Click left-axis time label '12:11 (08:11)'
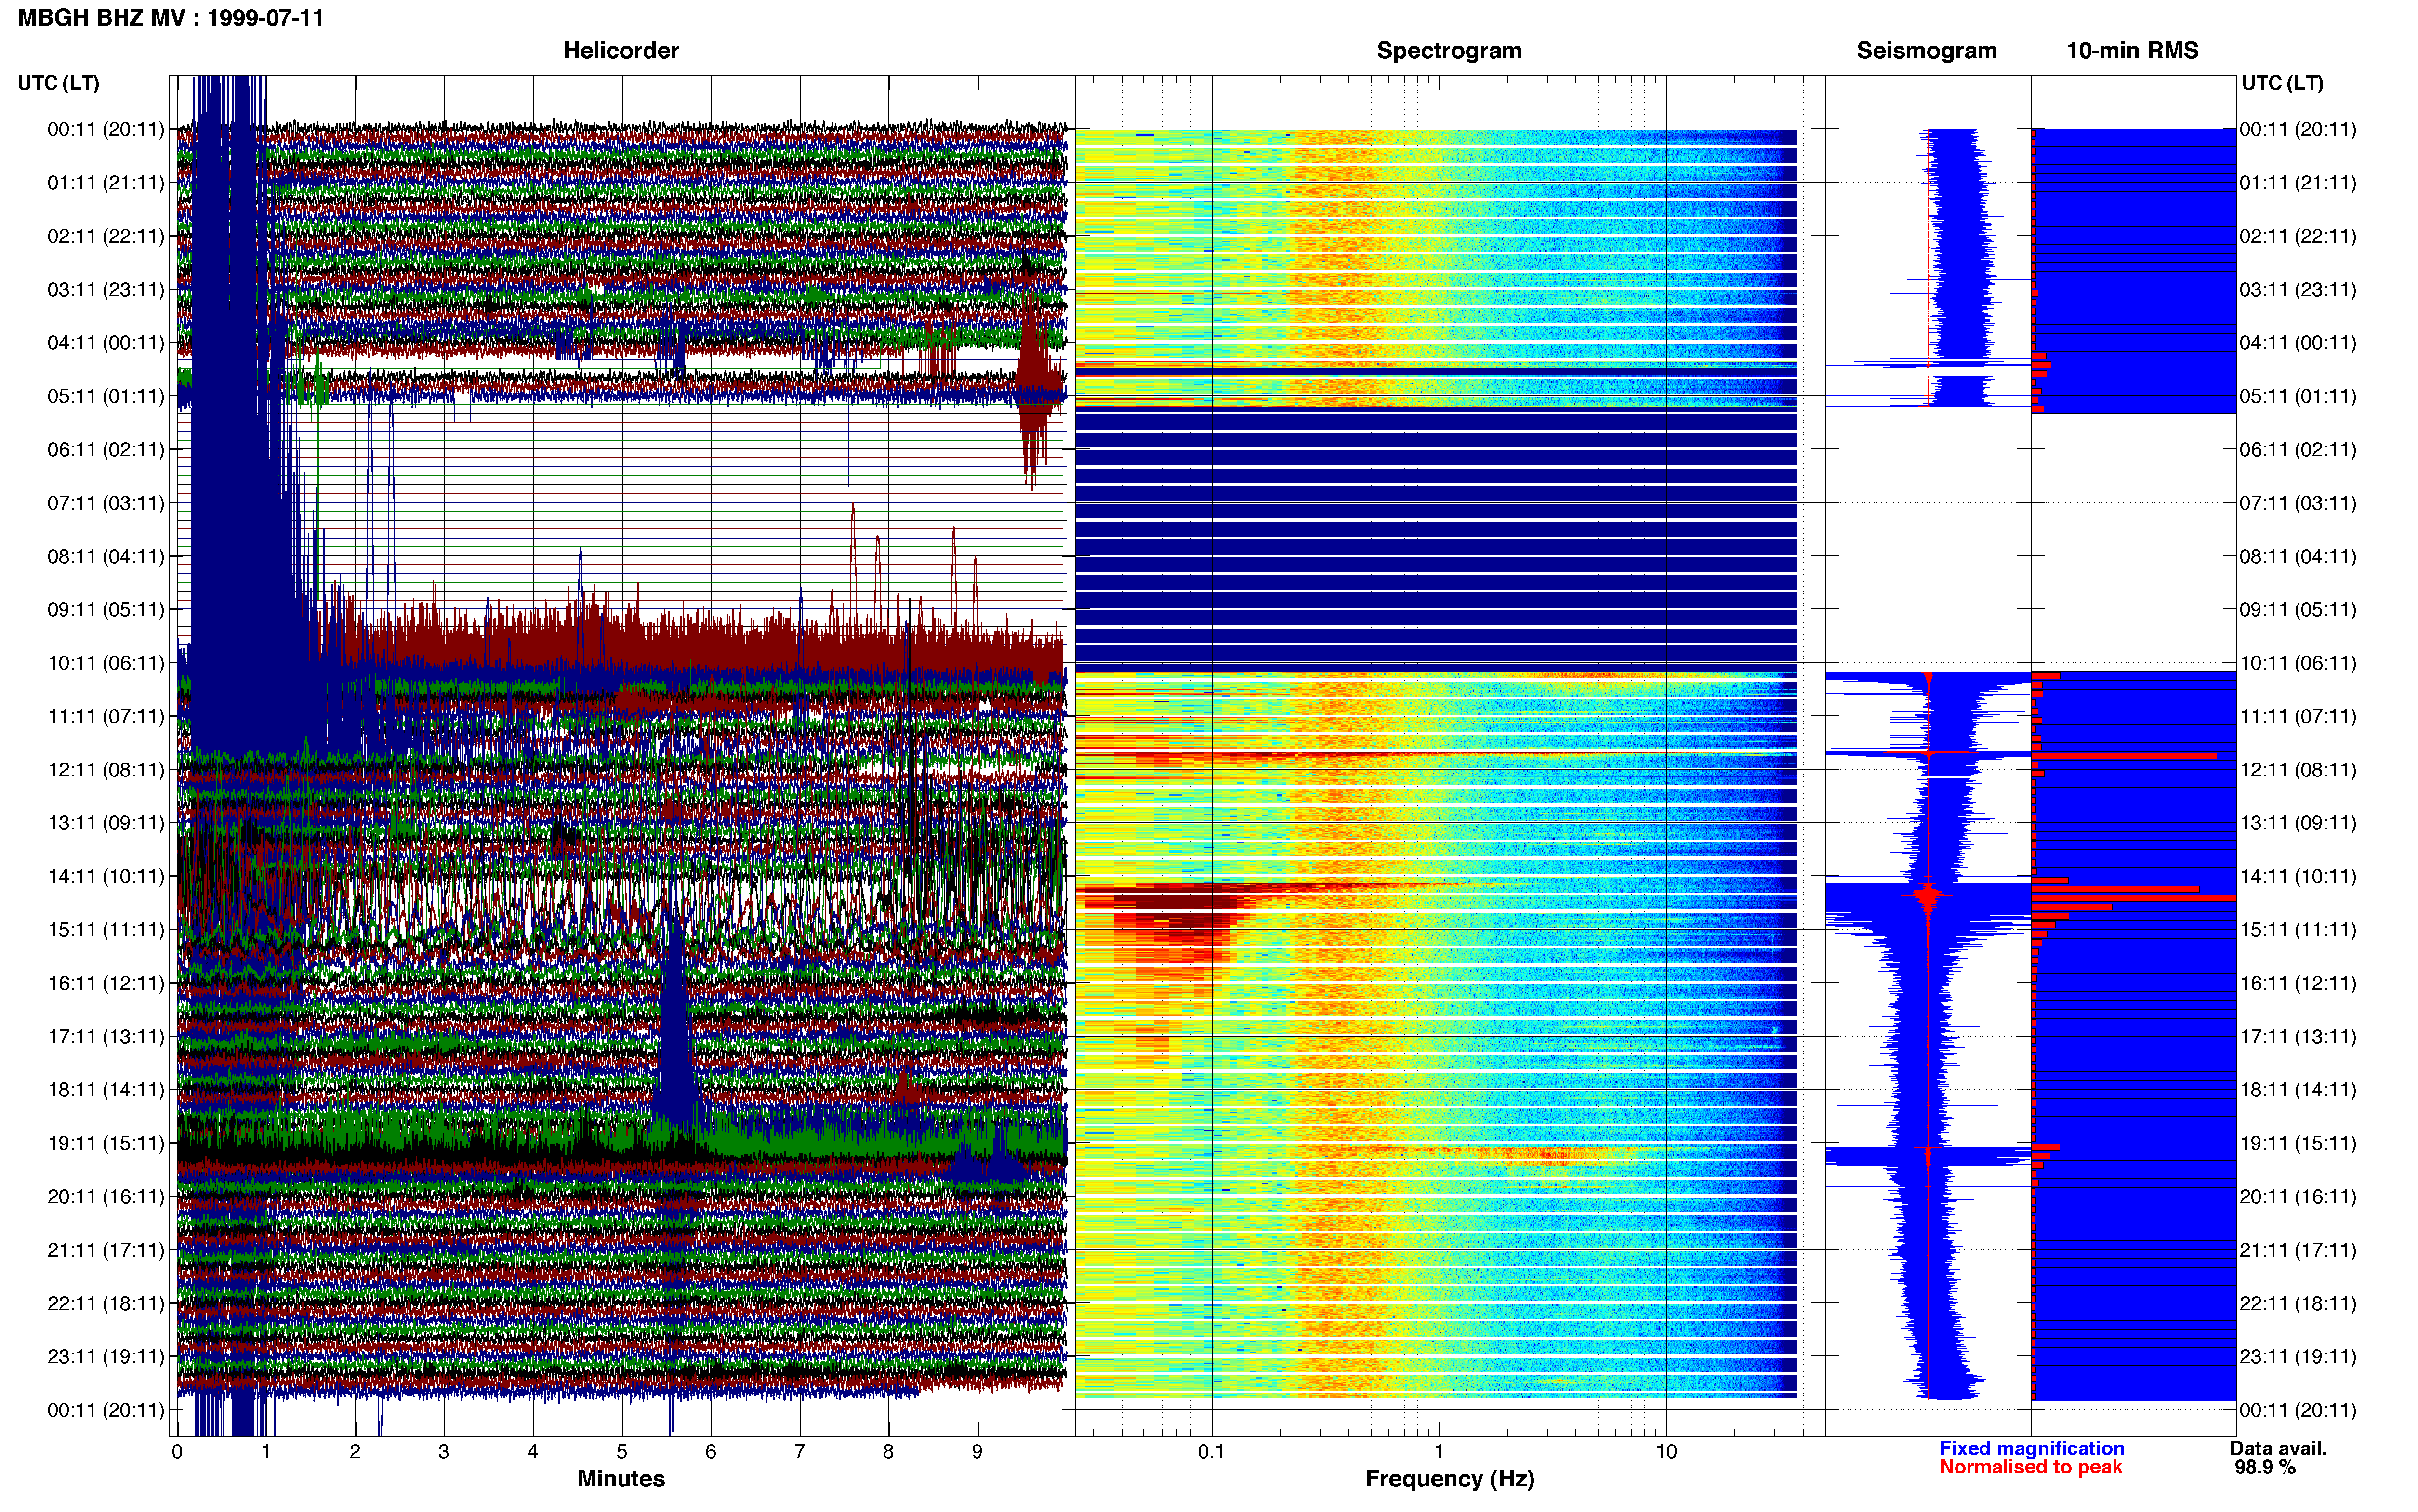Image resolution: width=2418 pixels, height=1512 pixels. (106, 770)
